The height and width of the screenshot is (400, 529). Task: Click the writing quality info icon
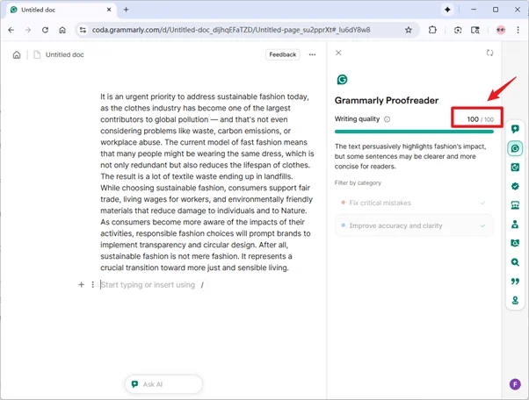[388, 119]
